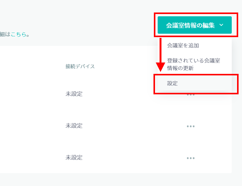Select 会議室を追加 from the menu

click(195, 45)
